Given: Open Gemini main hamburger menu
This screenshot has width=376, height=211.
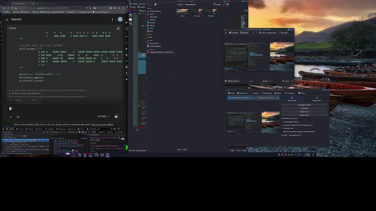Looking at the screenshot, I should [7, 19].
